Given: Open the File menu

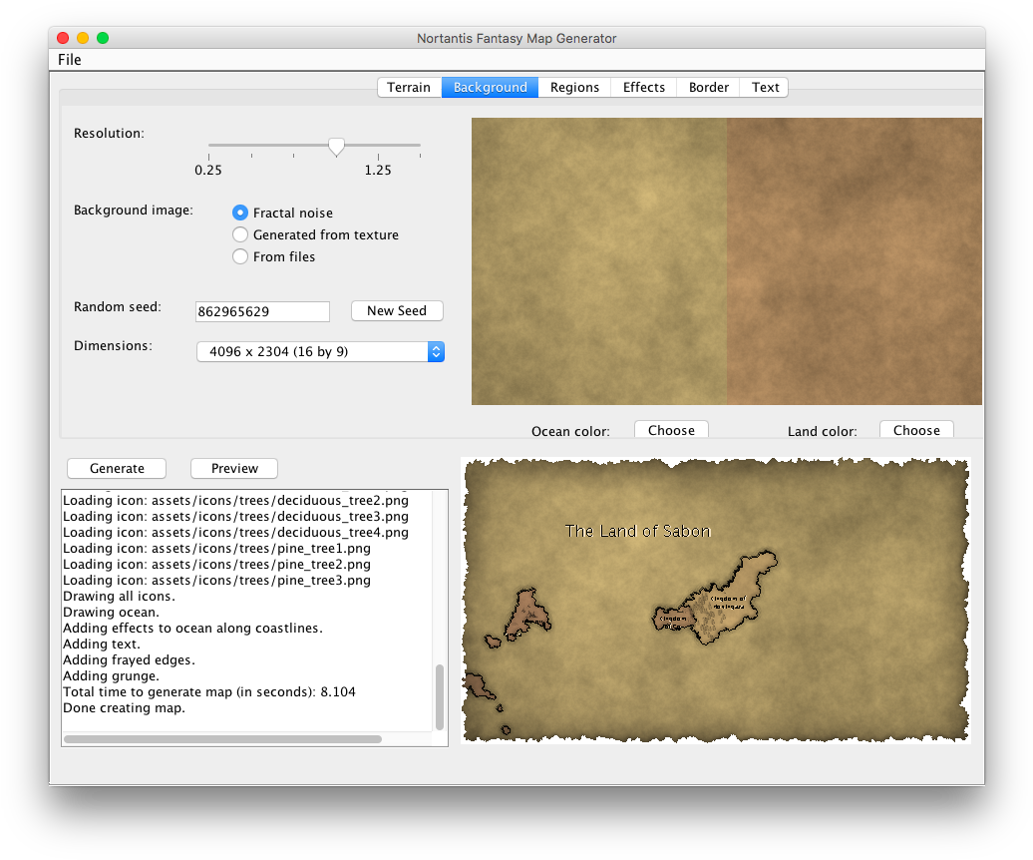Looking at the screenshot, I should point(69,59).
